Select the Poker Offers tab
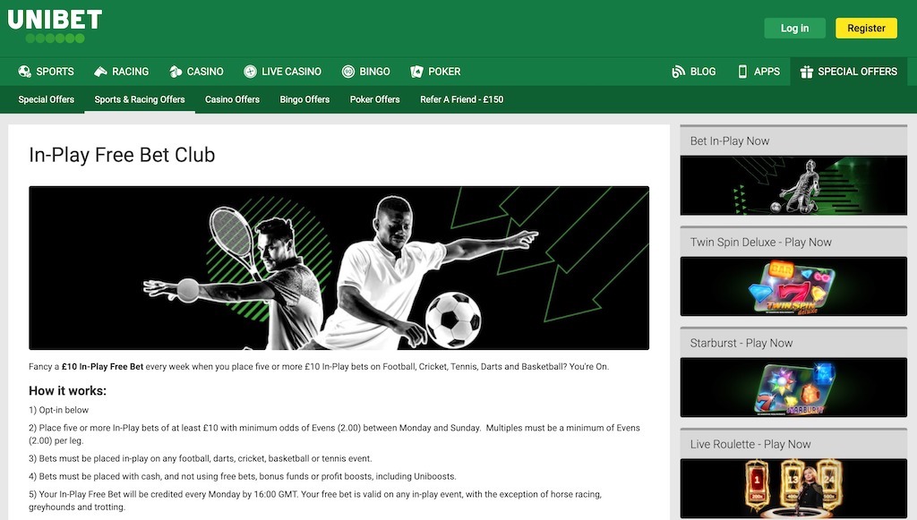Image resolution: width=917 pixels, height=520 pixels. pos(375,99)
